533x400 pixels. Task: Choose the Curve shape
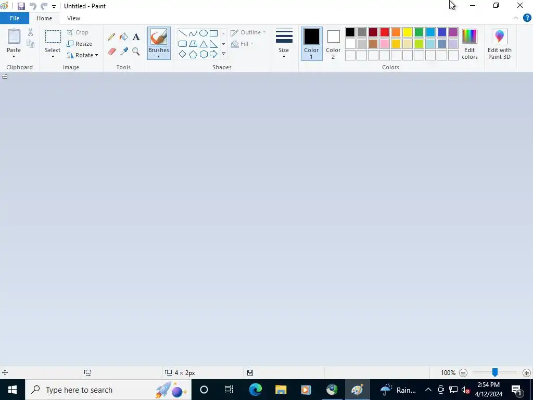(x=193, y=33)
